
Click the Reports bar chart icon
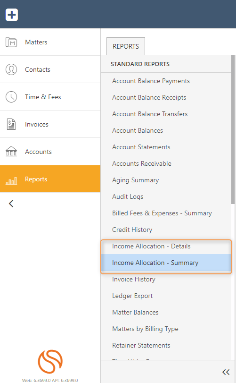11,181
